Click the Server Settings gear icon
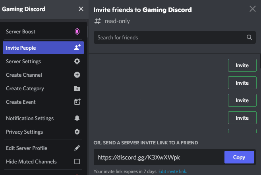Image resolution: width=261 pixels, height=175 pixels. [x=77, y=61]
